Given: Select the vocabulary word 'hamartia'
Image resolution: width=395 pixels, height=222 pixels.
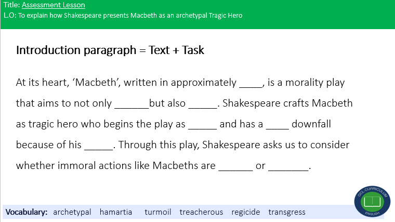Looking at the screenshot, I should tap(116, 212).
